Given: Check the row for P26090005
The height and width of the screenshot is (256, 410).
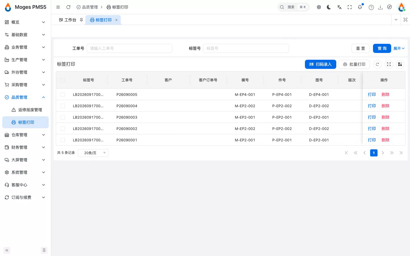Looking at the screenshot, I should (63, 94).
